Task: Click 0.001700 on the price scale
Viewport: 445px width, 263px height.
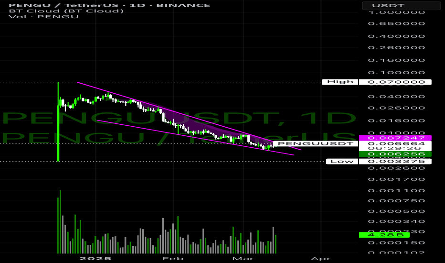Action: tap(396, 179)
